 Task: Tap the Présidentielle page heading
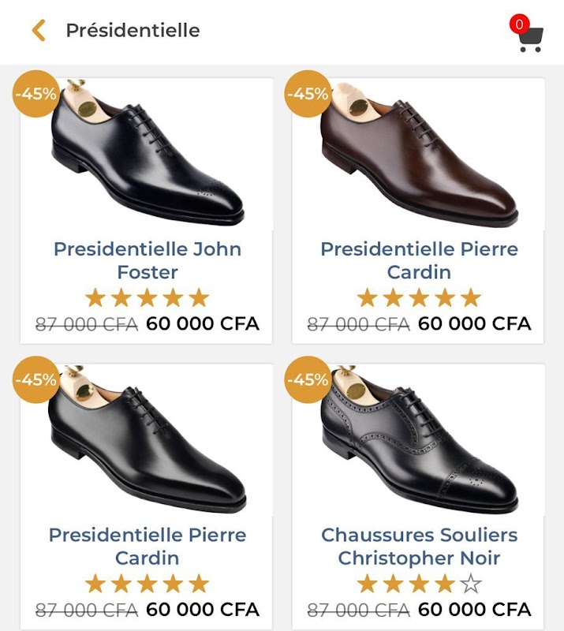(133, 31)
